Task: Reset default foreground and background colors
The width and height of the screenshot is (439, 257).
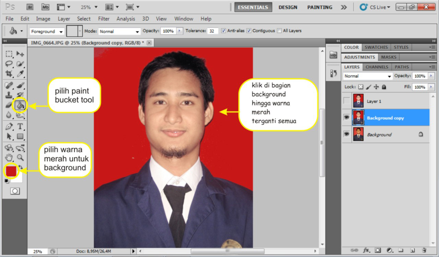Action: pyautogui.click(x=7, y=181)
